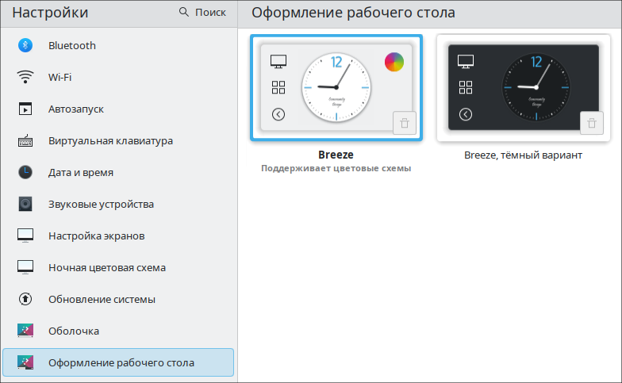Delete the Breeze light theme
622x383 pixels.
tap(404, 123)
